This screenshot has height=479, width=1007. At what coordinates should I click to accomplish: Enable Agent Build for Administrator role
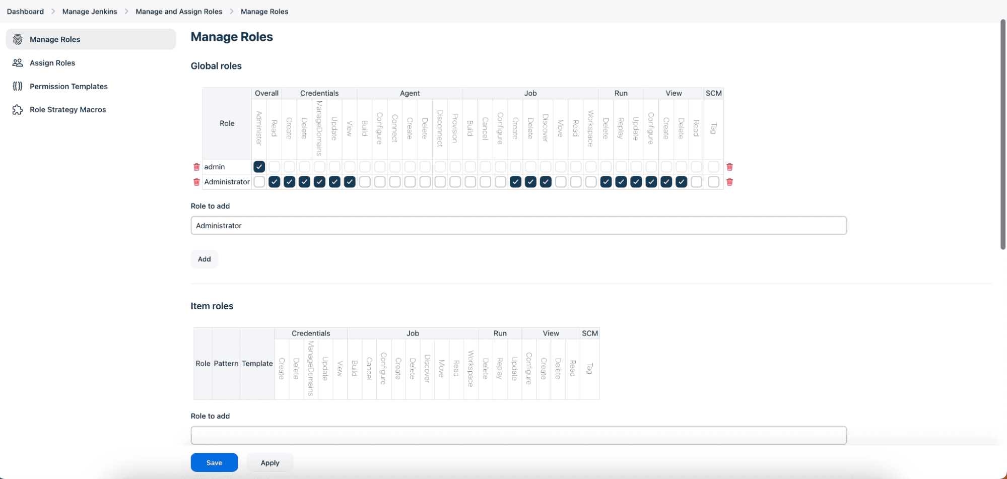[x=365, y=182]
